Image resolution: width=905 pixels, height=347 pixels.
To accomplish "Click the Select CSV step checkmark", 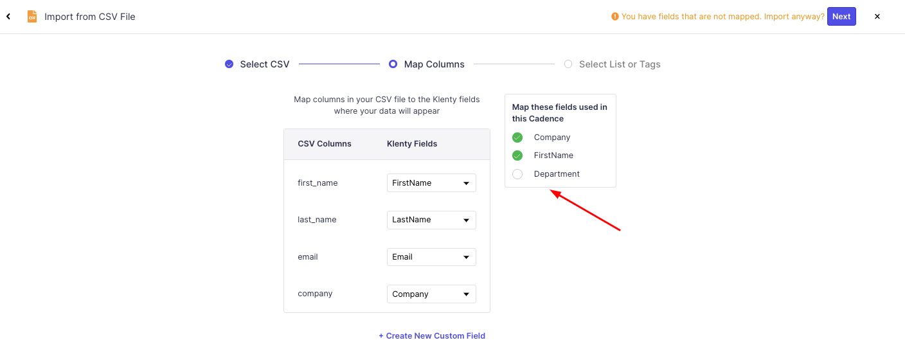I will (x=229, y=64).
